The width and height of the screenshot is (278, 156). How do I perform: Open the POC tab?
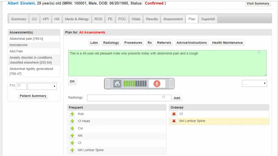click(122, 19)
